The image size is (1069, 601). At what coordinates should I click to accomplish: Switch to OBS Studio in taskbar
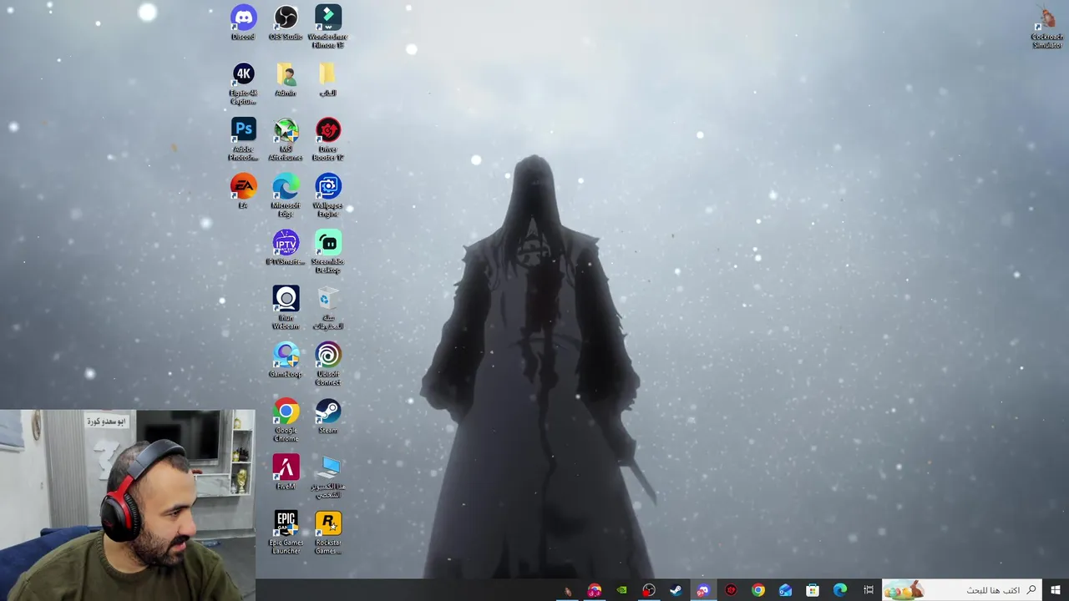coord(649,590)
